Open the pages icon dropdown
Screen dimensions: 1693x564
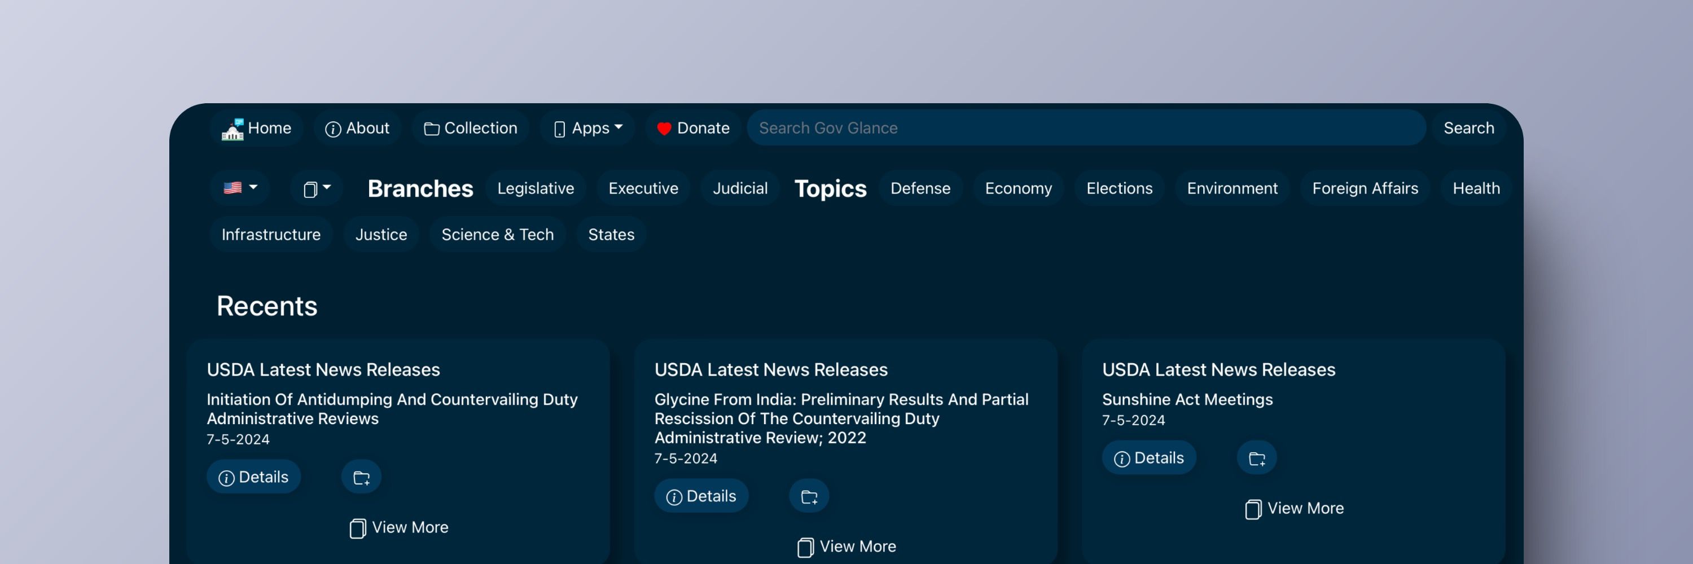tap(317, 188)
